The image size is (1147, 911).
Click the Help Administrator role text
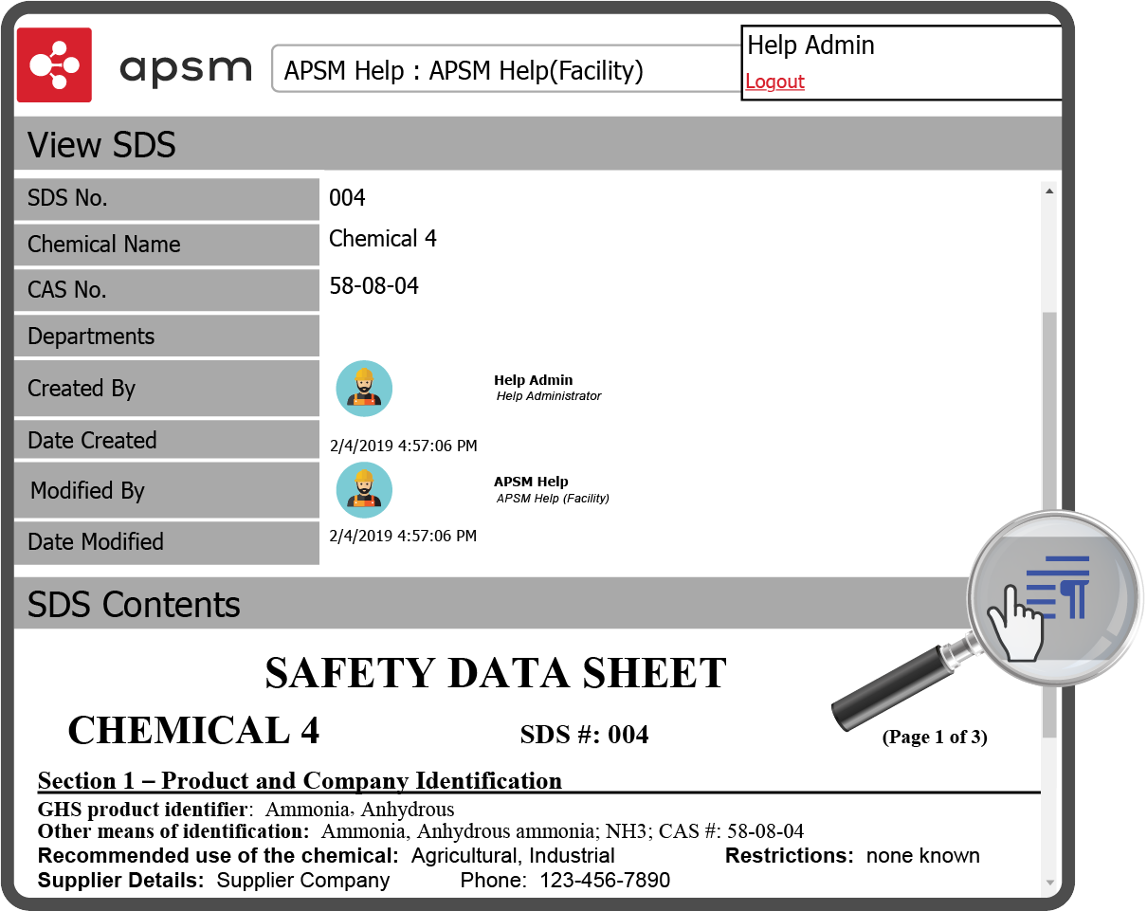(549, 396)
